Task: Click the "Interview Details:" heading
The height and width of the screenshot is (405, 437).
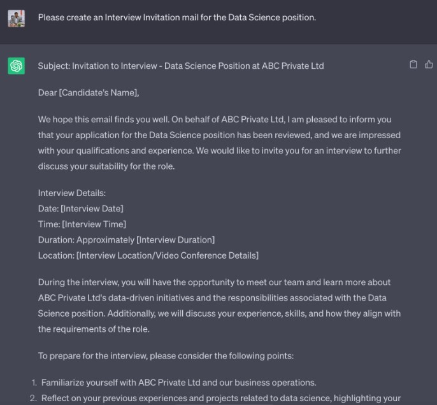Action: pyautogui.click(x=72, y=193)
